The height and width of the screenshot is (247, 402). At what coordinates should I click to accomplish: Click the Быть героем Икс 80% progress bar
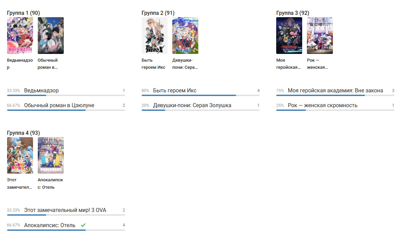[200, 95]
